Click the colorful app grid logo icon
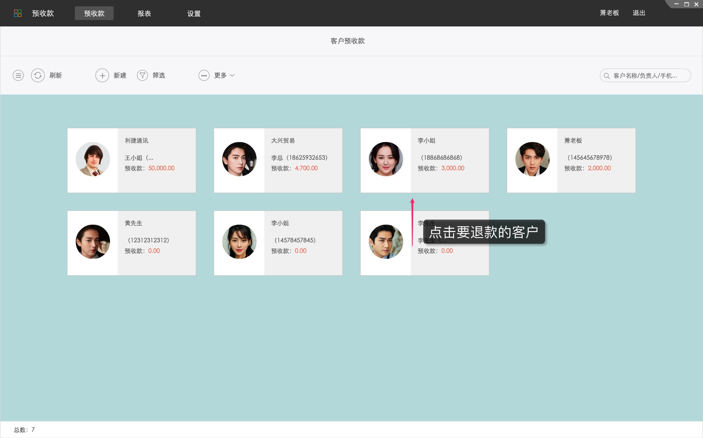Image resolution: width=703 pixels, height=438 pixels. [x=18, y=13]
